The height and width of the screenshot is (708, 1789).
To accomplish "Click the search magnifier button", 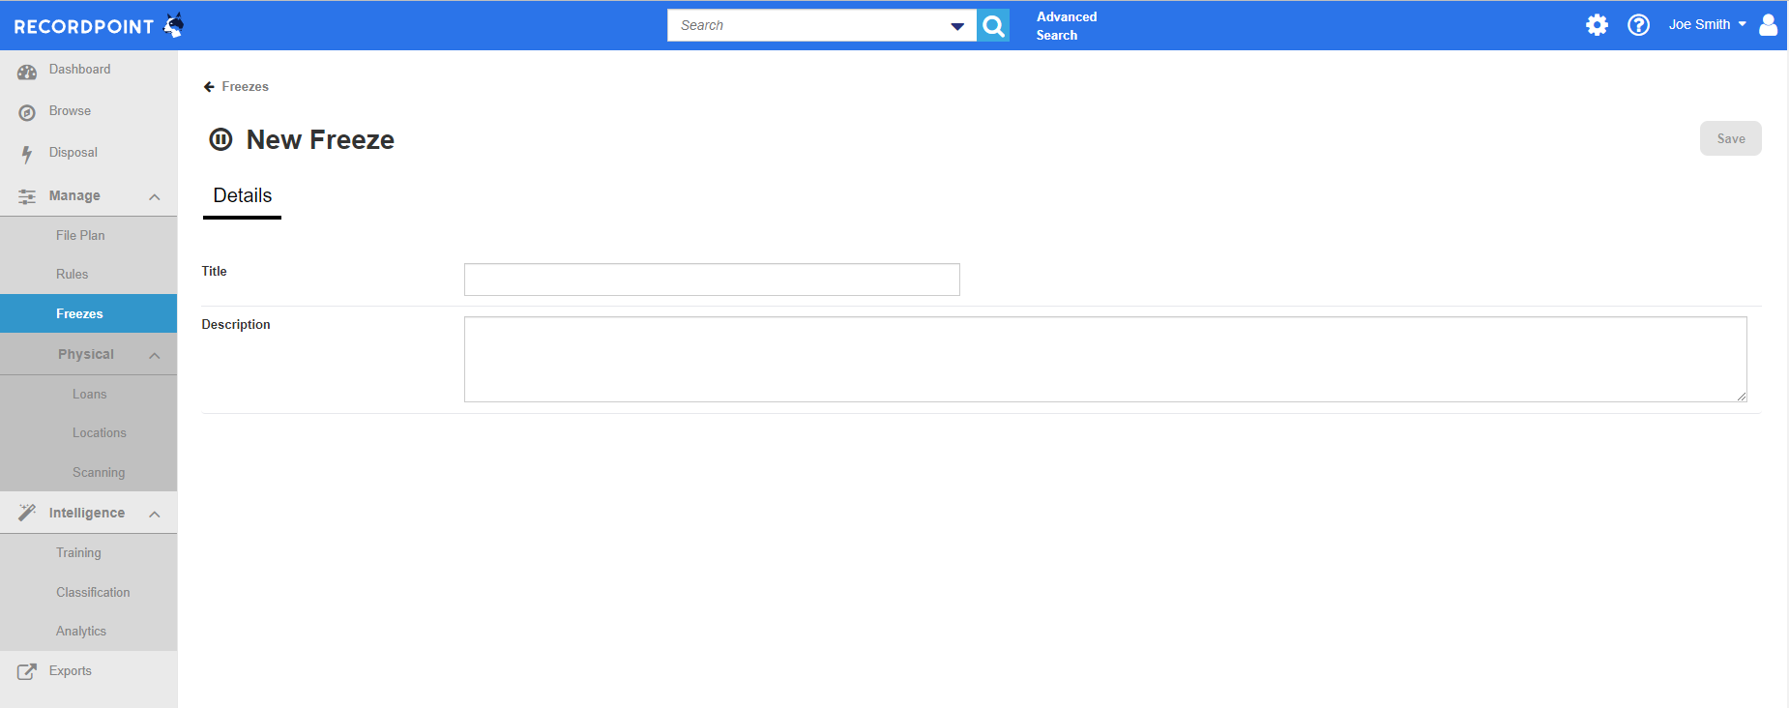I will [x=993, y=26].
